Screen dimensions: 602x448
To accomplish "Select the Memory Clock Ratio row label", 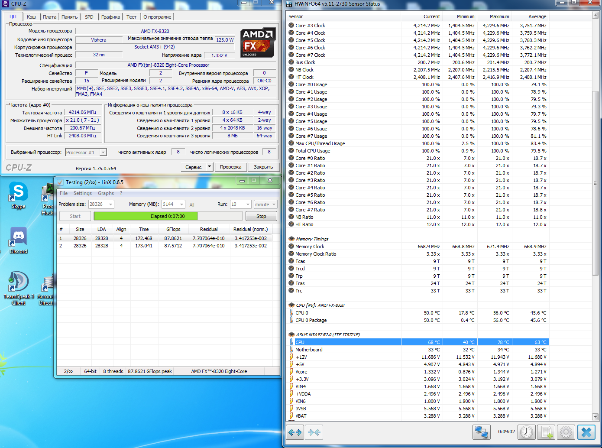I will pos(316,254).
